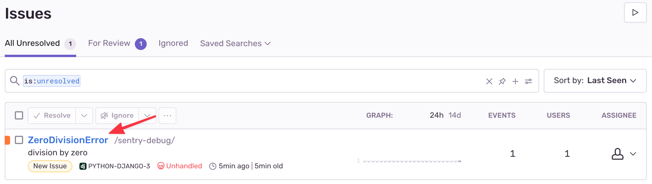Viewport: 652px width, 184px height.
Task: Expand the assignee chevron for the issue
Action: [x=633, y=154]
